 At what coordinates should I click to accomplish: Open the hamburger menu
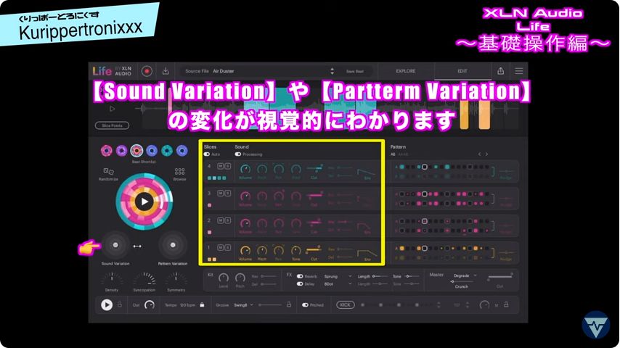(519, 71)
